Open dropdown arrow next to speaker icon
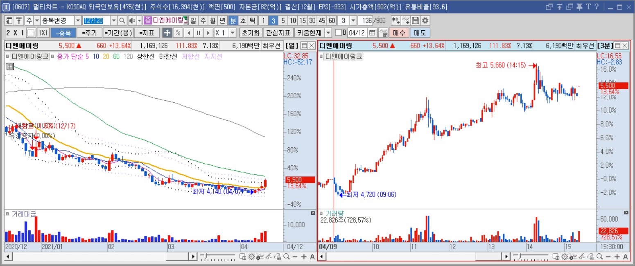Viewport: 635px width, 266px height. tap(139, 21)
